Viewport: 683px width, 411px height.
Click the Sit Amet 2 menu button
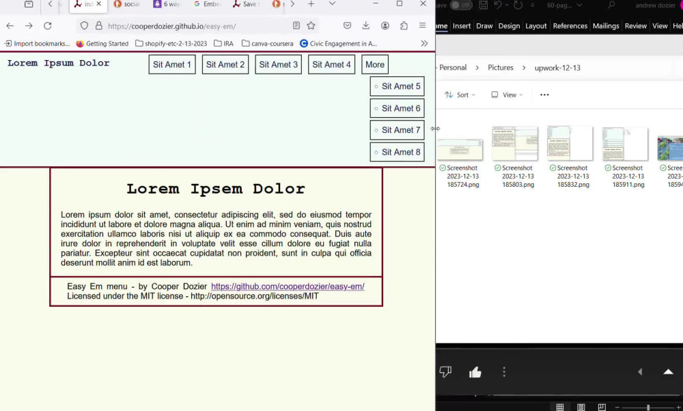pos(225,64)
